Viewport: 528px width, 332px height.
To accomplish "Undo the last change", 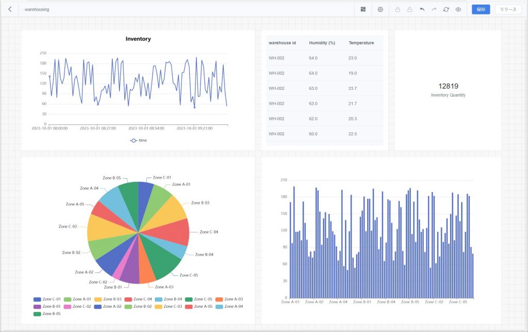I will tap(422, 9).
